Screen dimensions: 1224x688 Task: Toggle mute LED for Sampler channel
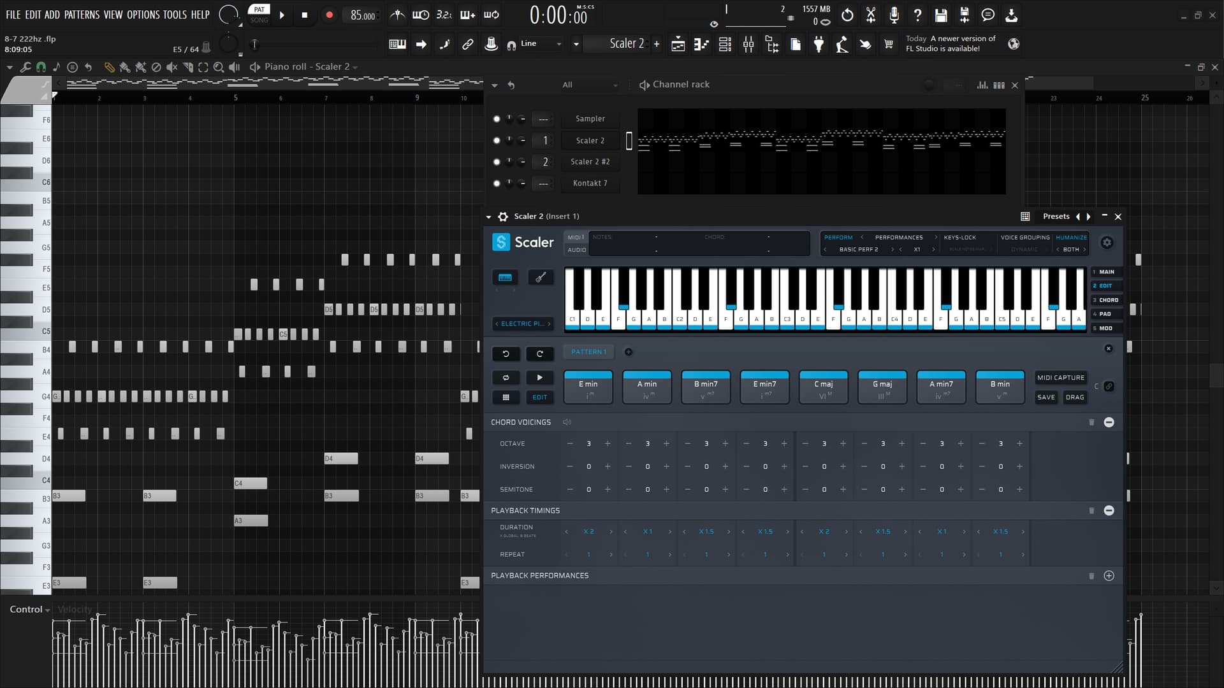tap(497, 119)
